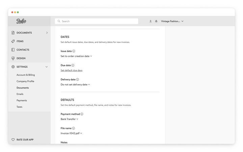Click the heart icon beside Rate Our App
Screen dimensions: 243x152
pos(13,140)
